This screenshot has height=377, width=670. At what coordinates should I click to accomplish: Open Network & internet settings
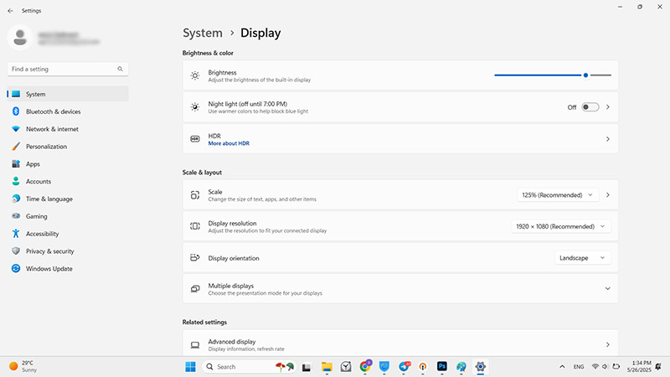click(x=68, y=129)
